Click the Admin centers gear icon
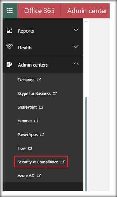 9,65
